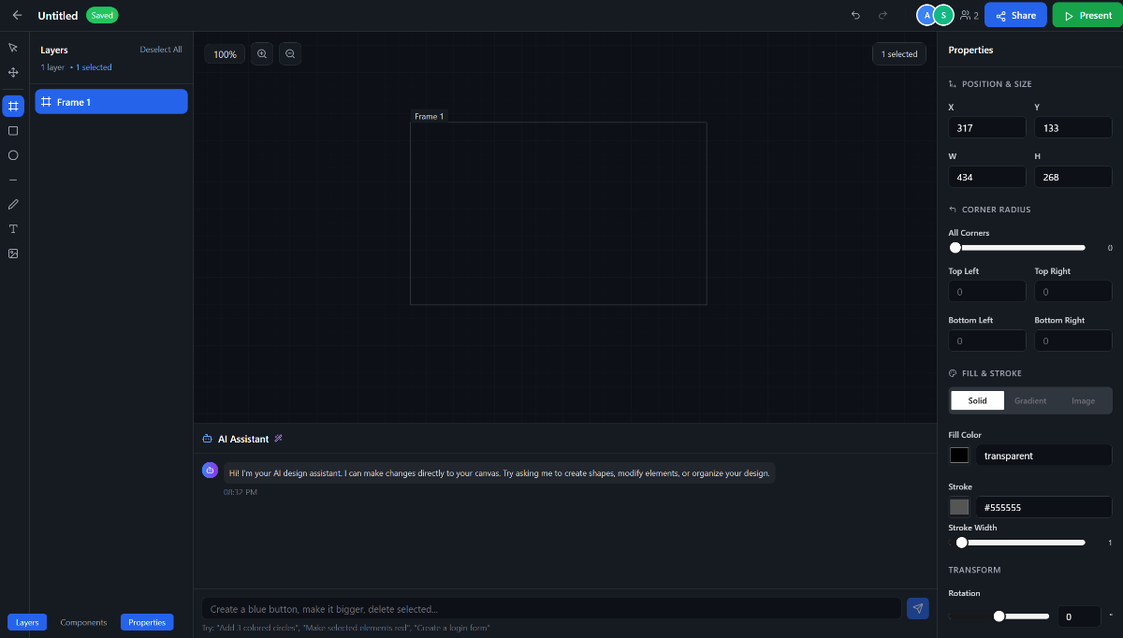Choose the Line tool
This screenshot has height=638, width=1123.
tap(13, 180)
